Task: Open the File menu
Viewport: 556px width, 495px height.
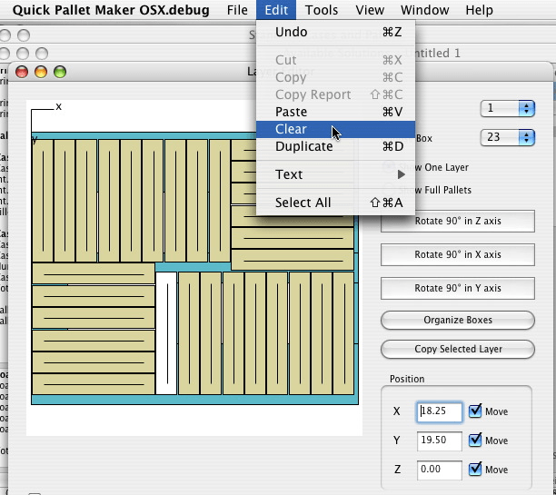Action: pyautogui.click(x=237, y=10)
